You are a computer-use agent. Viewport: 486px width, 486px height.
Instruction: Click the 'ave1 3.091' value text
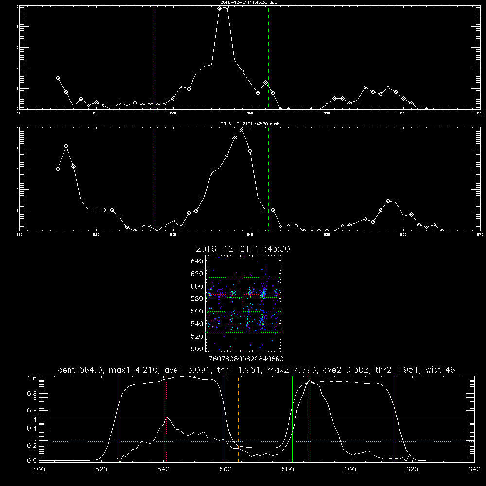[188, 370]
